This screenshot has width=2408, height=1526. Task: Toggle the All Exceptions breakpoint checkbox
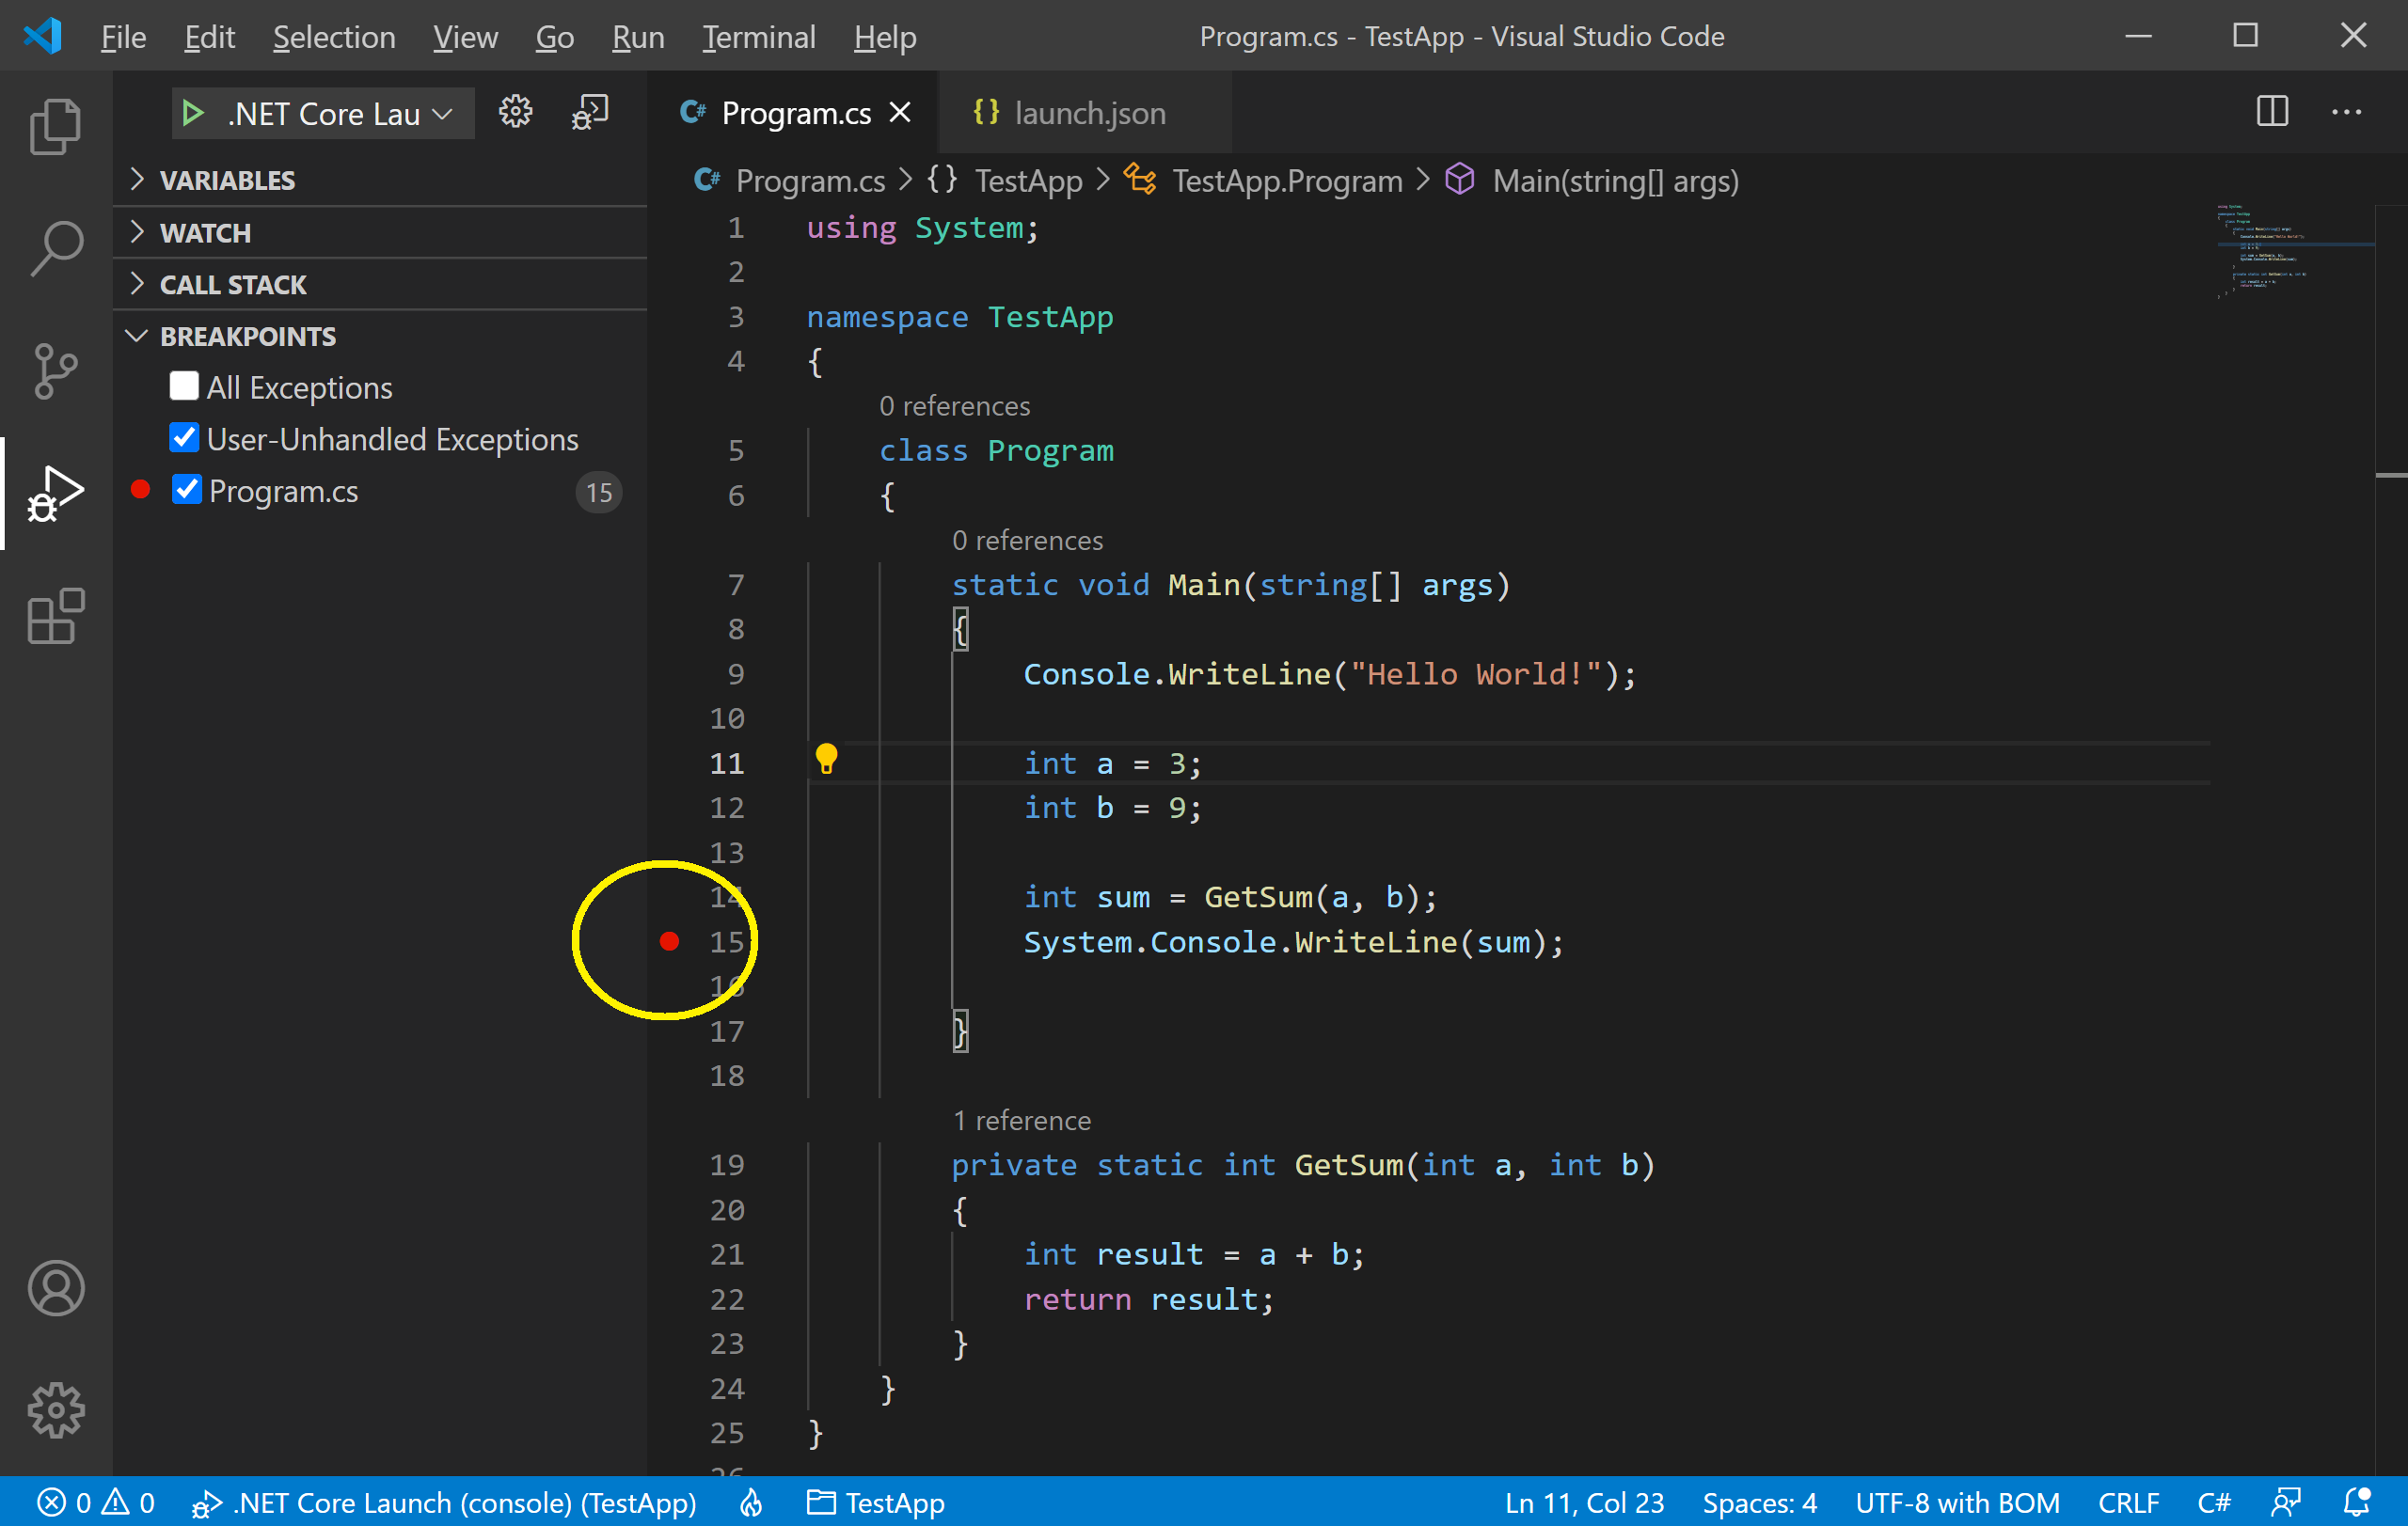(184, 387)
